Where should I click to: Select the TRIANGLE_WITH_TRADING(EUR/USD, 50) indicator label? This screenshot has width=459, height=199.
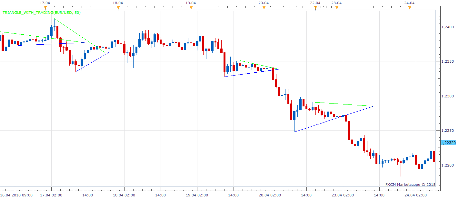[42, 13]
